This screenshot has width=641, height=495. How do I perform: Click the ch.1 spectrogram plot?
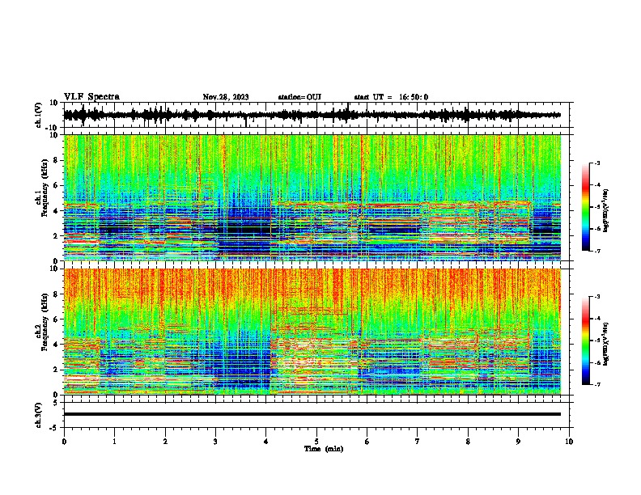(x=312, y=197)
